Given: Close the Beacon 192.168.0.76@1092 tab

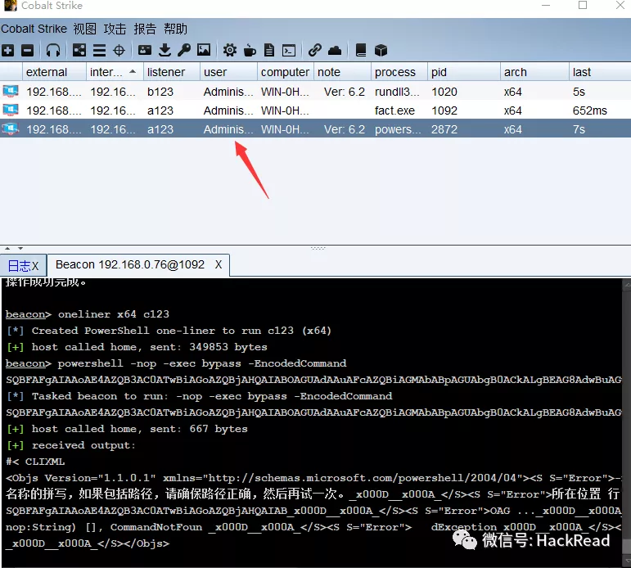Looking at the screenshot, I should (219, 264).
